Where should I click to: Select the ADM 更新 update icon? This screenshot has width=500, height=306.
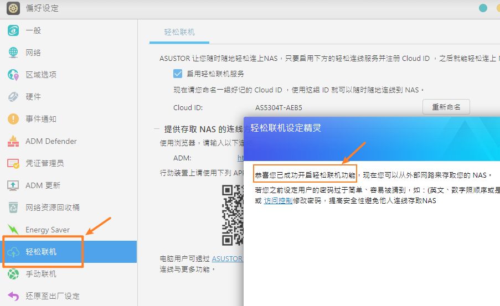pyautogui.click(x=13, y=185)
